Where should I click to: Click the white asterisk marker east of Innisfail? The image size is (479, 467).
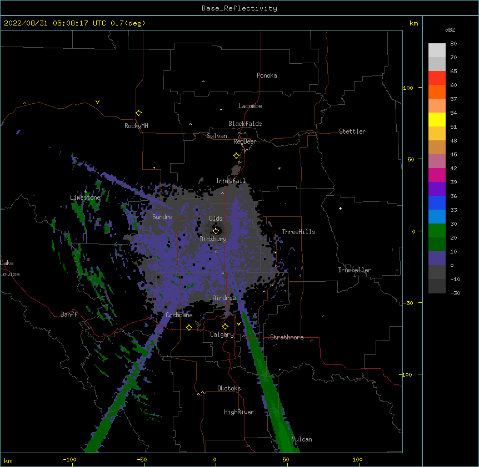(x=279, y=168)
